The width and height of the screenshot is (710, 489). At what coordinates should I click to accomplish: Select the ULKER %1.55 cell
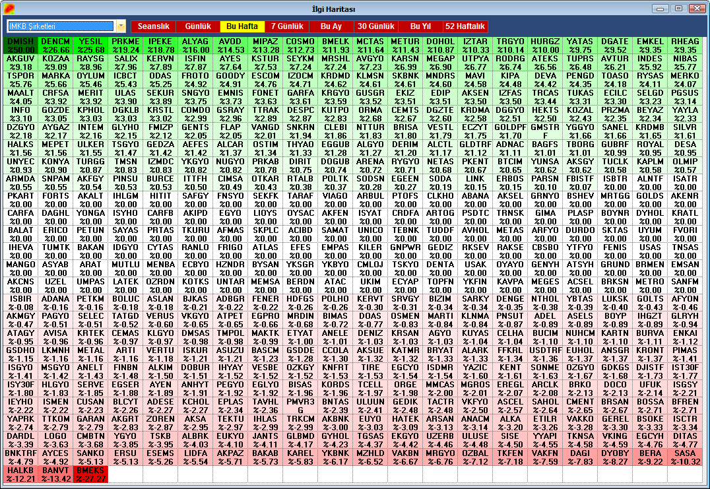pyautogui.click(x=90, y=148)
